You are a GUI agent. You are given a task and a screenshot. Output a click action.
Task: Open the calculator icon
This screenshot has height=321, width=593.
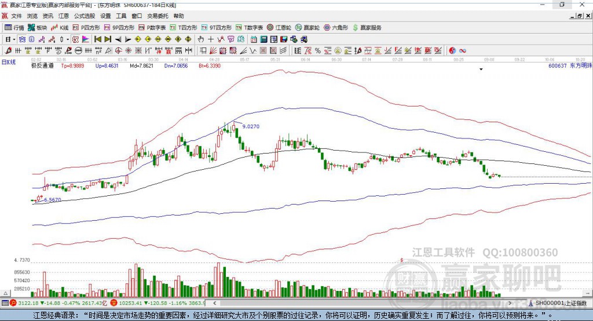coord(263,39)
